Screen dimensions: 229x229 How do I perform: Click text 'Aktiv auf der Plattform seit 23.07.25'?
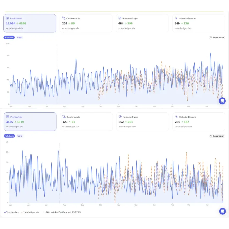[63, 212]
